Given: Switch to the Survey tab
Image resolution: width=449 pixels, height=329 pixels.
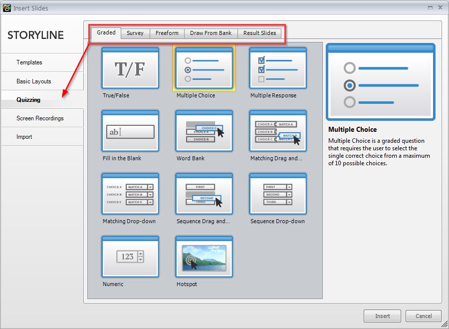Looking at the screenshot, I should [135, 33].
